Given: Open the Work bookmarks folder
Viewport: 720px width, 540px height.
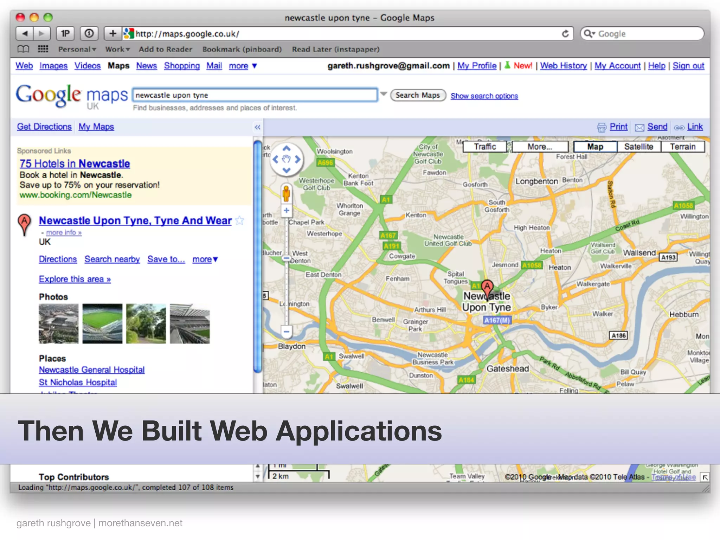Looking at the screenshot, I should tap(117, 49).
